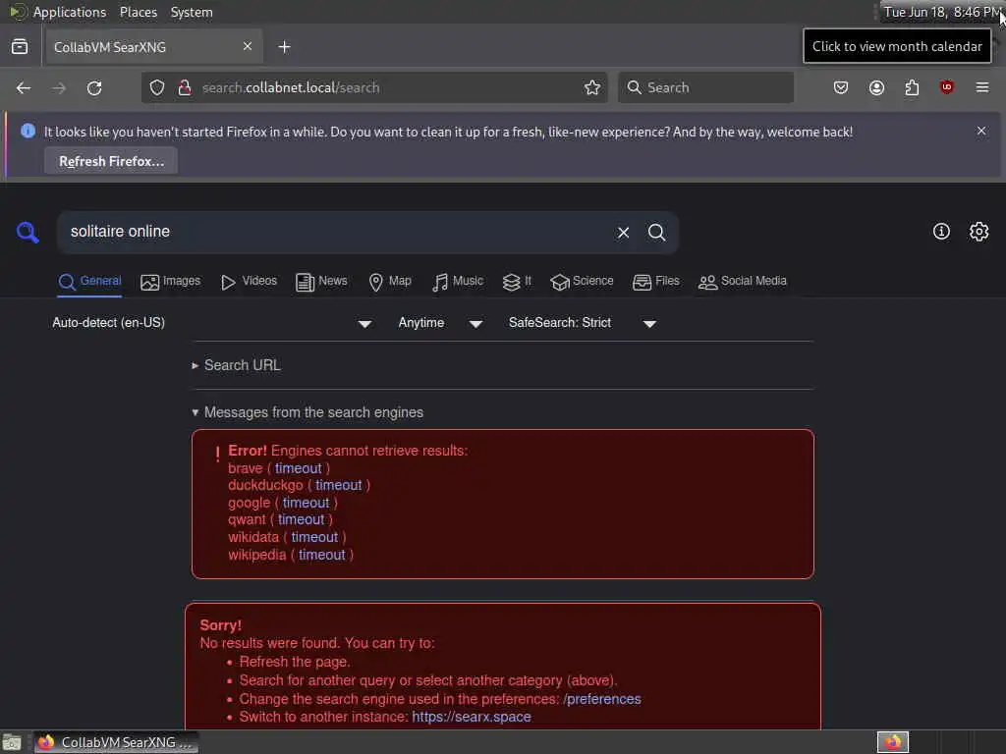Click the solitaire online search field
1006x754 pixels.
pos(334,232)
